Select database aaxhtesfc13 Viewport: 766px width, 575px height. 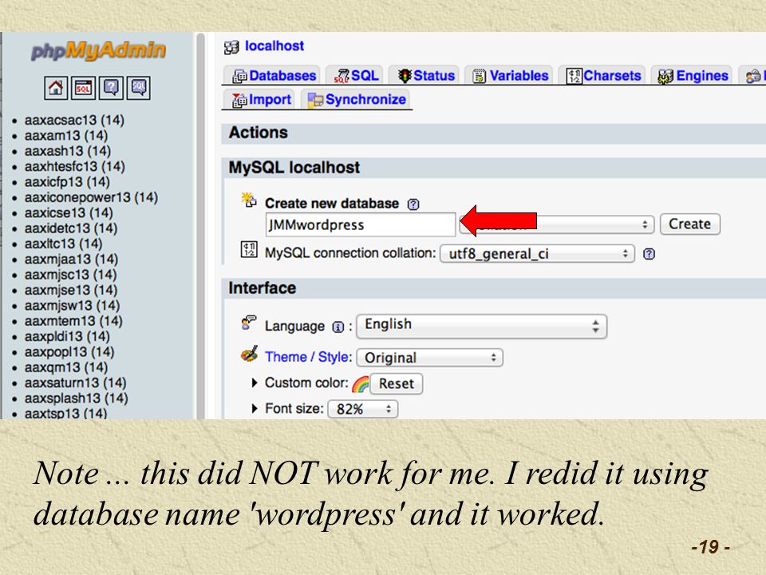tap(75, 167)
